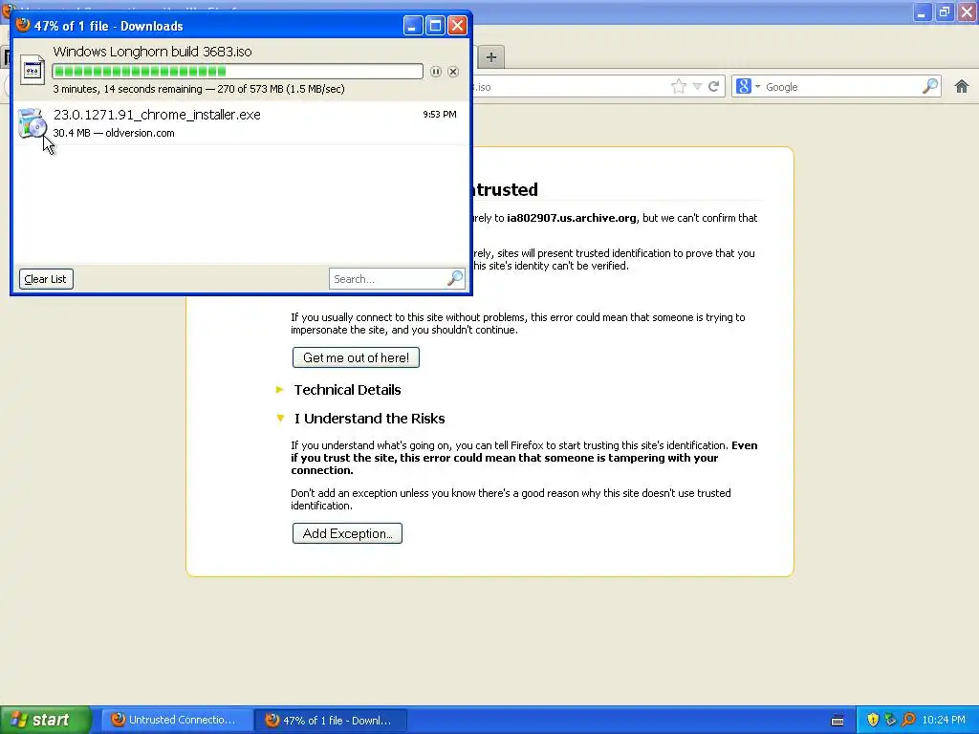The width and height of the screenshot is (979, 734).
Task: Restore down the Firefox main window
Action: point(945,11)
